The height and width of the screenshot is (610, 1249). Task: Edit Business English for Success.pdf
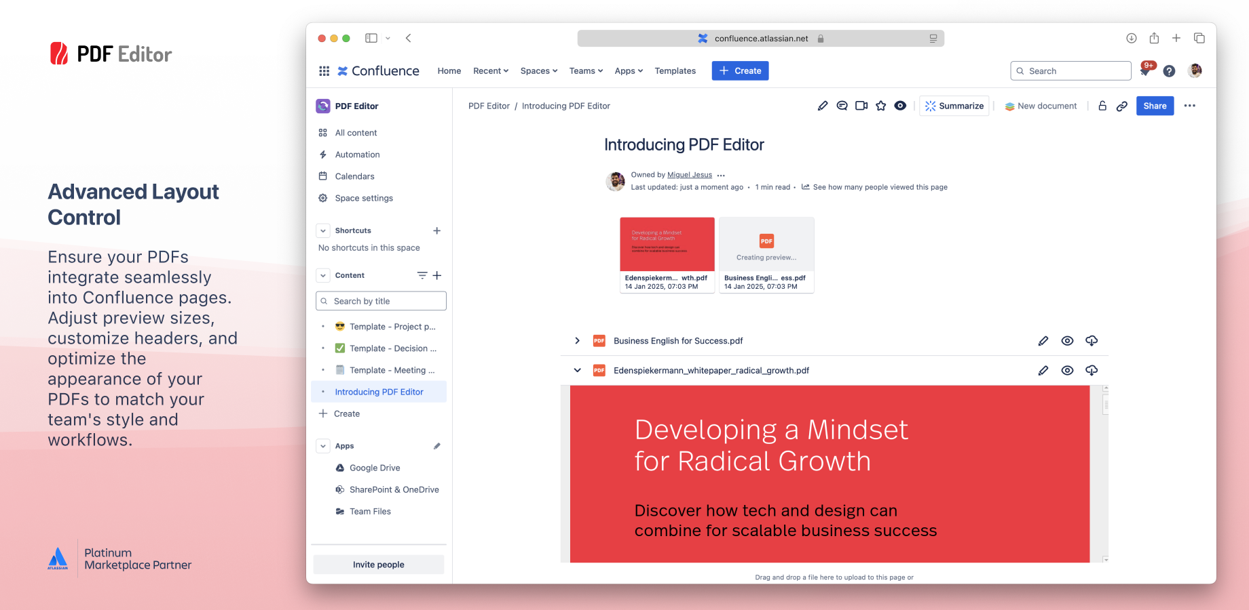click(x=1043, y=341)
